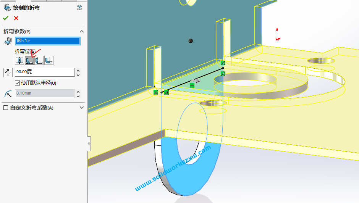Choose Bend Outside position option
The image size is (359, 203).
tap(49, 60)
